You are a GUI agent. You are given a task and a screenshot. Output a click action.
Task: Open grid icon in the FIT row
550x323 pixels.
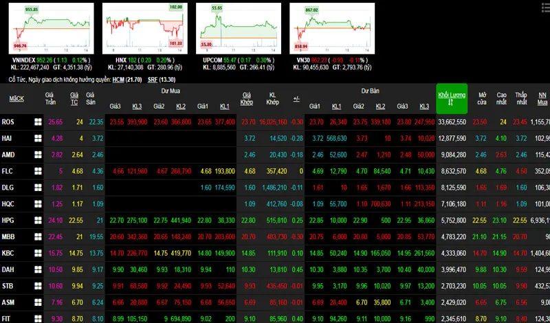pos(38,318)
